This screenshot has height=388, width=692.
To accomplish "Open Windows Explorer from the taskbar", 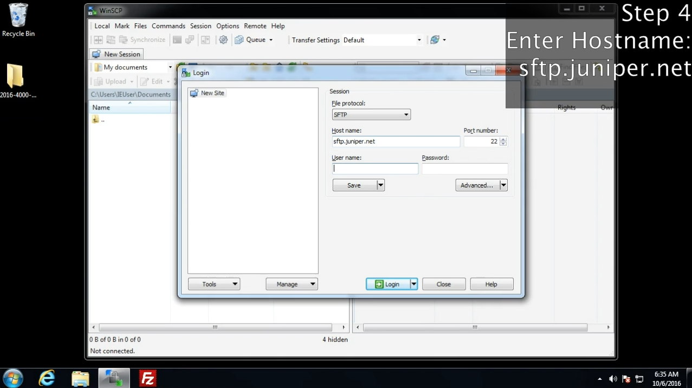I will click(80, 378).
